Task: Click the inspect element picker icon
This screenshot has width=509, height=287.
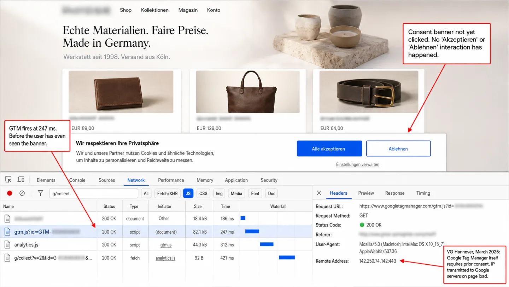Action: 8,180
